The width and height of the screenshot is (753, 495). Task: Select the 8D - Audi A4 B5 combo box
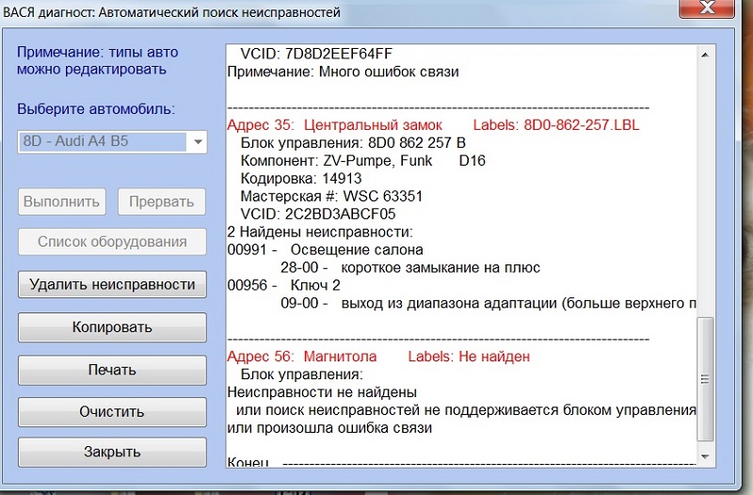[x=112, y=142]
